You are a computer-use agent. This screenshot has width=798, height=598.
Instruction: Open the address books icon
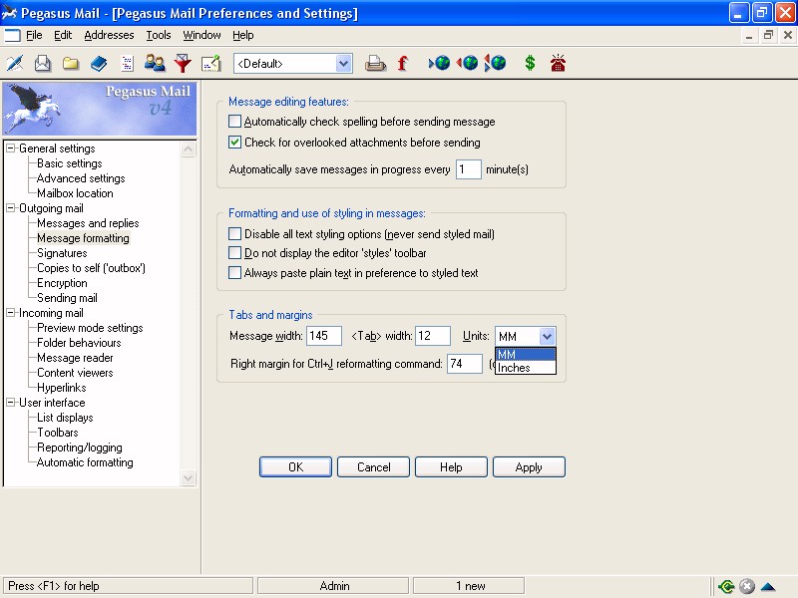tap(99, 64)
